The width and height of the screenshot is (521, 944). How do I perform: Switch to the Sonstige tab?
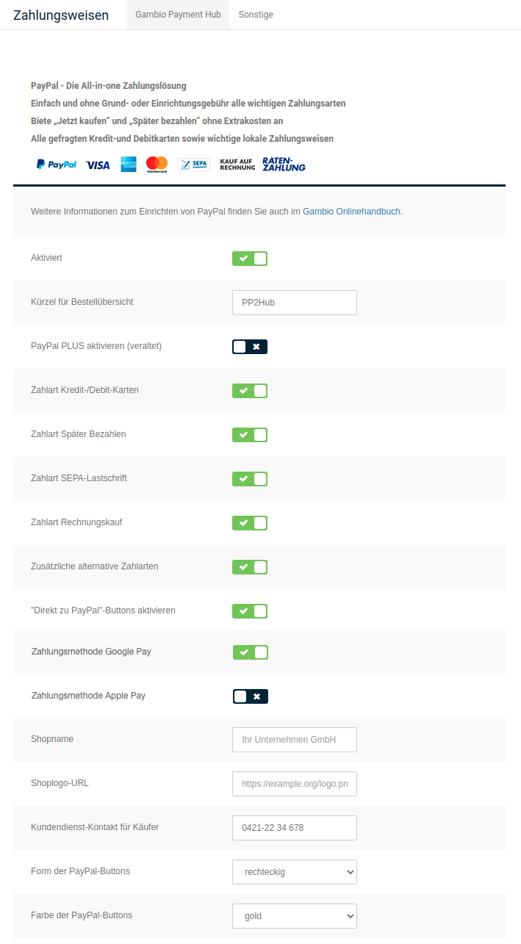[256, 15]
